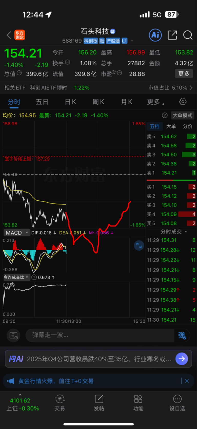197x429 pixels.
Task: Open 市值占比 5.10% chevron
Action: click(191, 88)
